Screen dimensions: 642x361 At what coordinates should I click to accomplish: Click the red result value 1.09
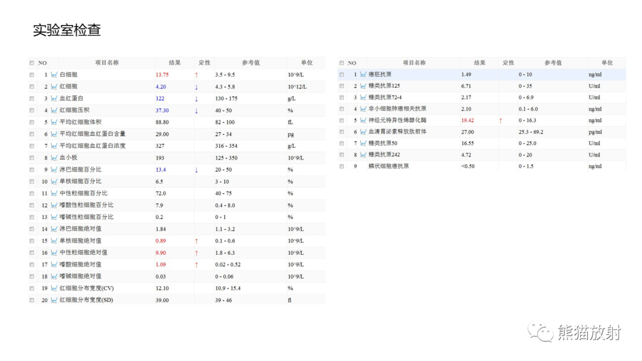click(x=160, y=264)
